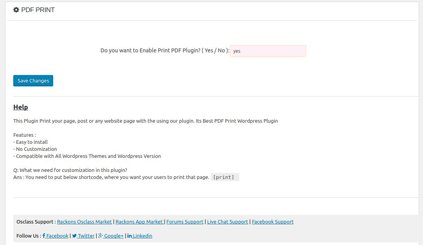Click the 'Follow Us :' label
The image size is (423, 245).
pyautogui.click(x=29, y=236)
